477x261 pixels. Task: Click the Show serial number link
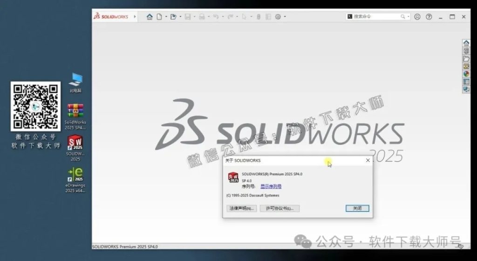coord(271,186)
